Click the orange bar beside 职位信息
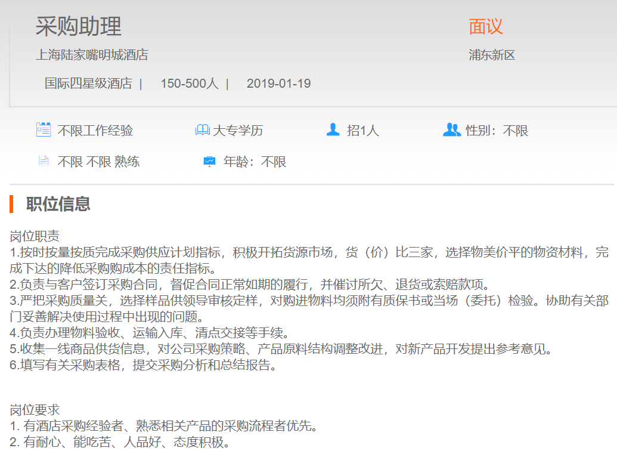This screenshot has height=451, width=617. tap(11, 204)
